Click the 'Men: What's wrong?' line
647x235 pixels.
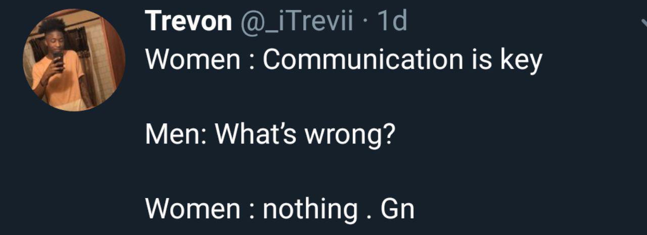tap(269, 135)
